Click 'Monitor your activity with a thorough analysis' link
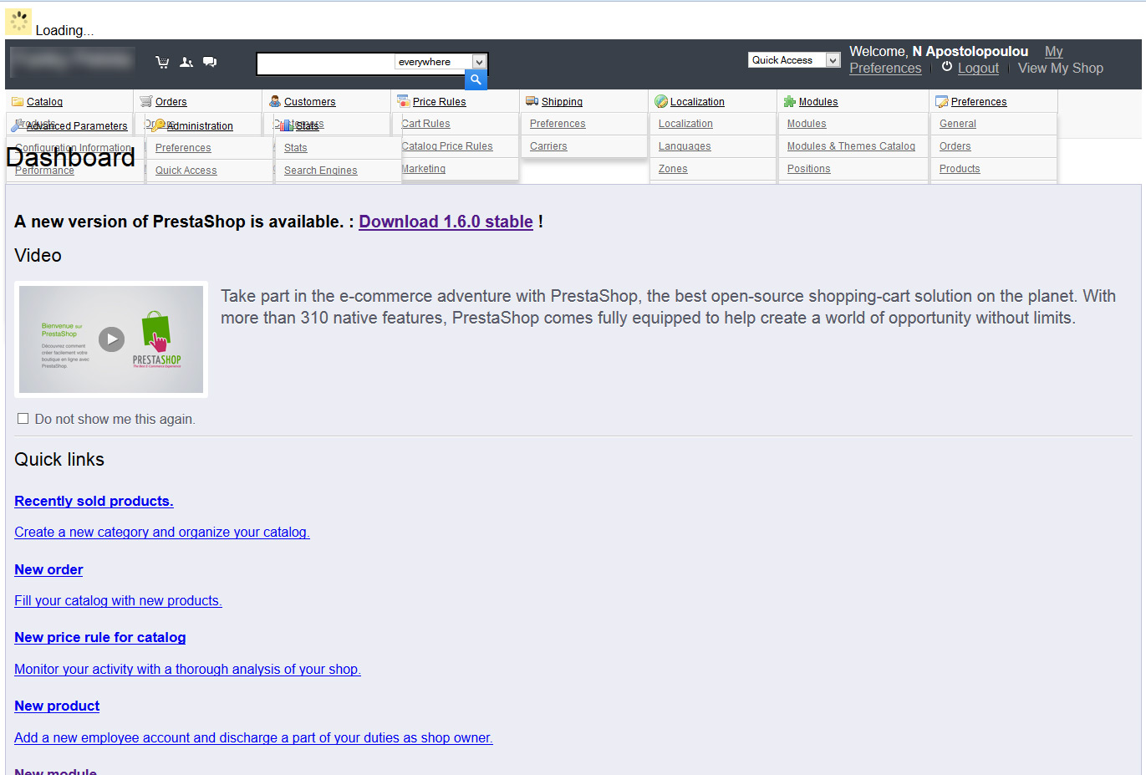This screenshot has width=1146, height=775. point(187,669)
